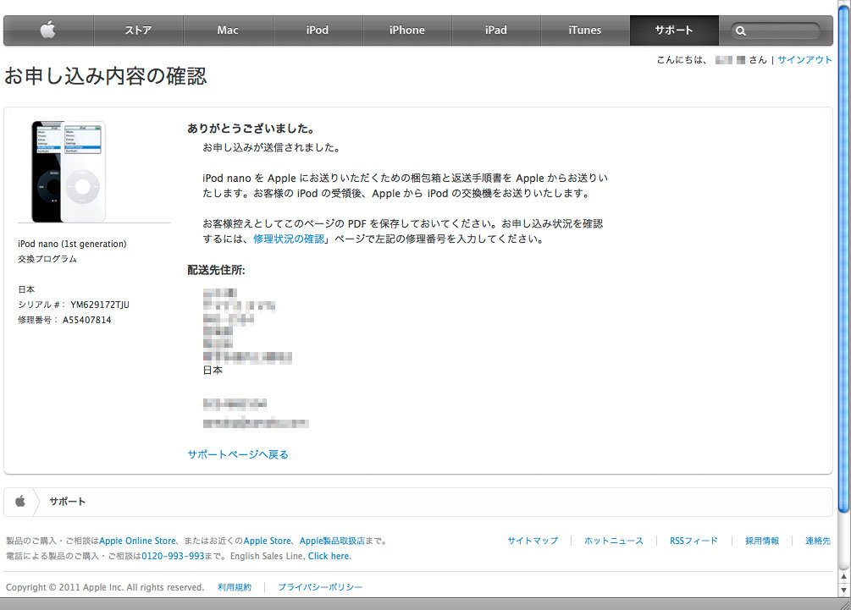Screen dimensions: 851x610
Task: Click the サポート navigation tab
Action: (x=674, y=30)
